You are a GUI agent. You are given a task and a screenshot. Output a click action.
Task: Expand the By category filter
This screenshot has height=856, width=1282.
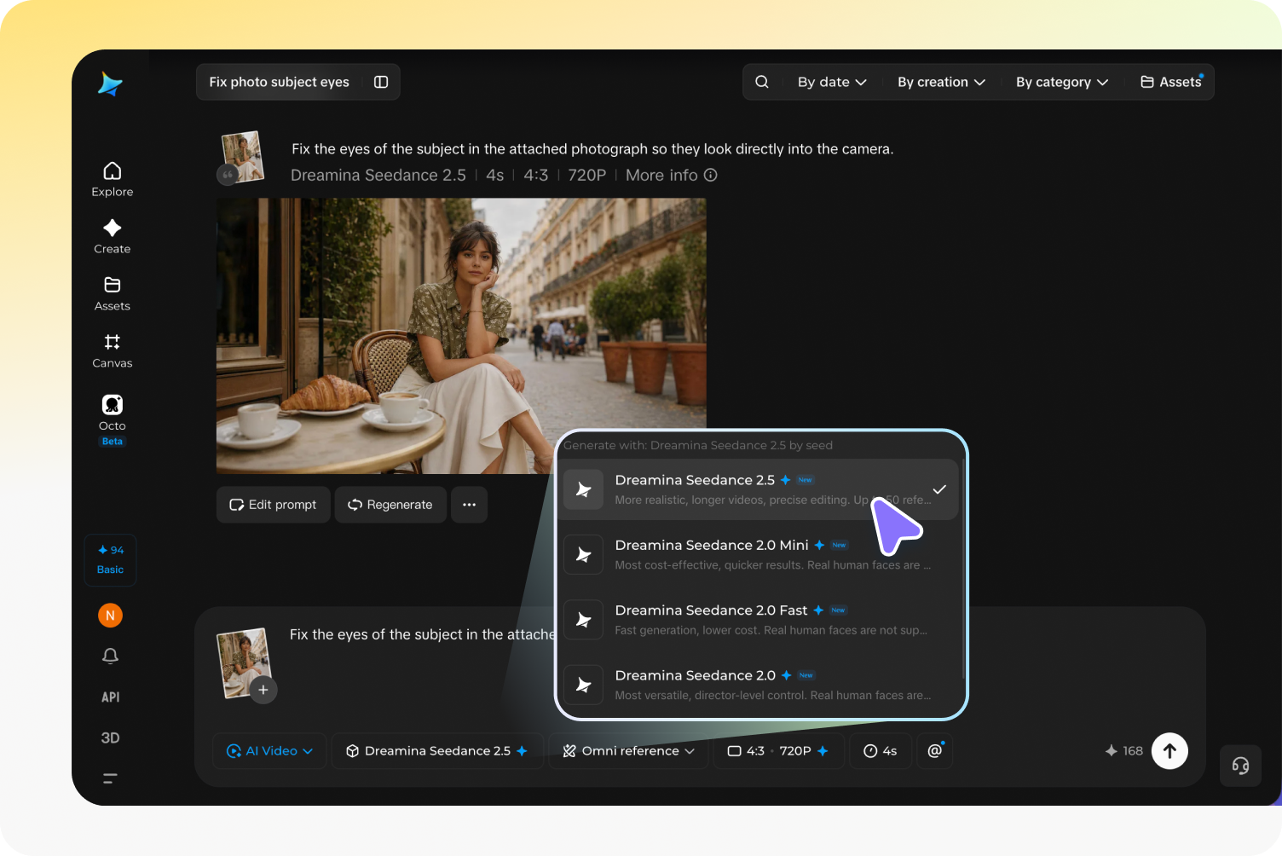coord(1062,82)
